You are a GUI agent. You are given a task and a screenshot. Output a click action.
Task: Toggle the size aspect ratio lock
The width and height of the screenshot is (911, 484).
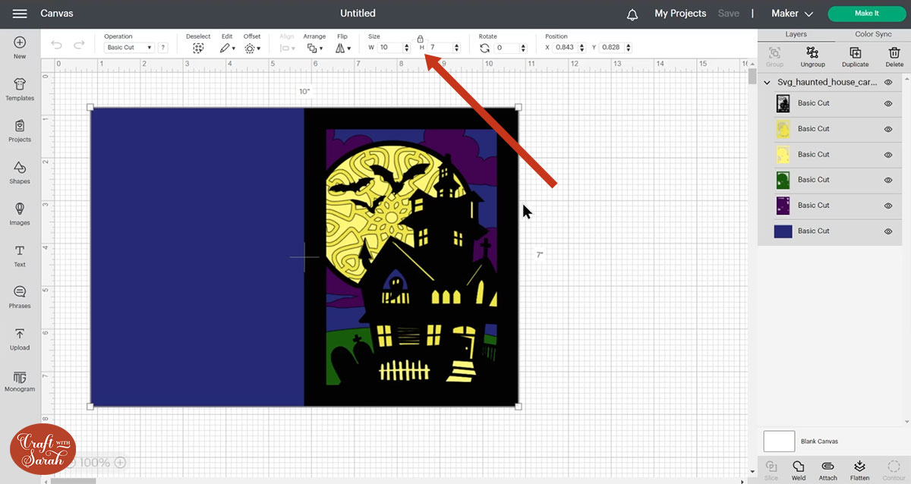(420, 38)
